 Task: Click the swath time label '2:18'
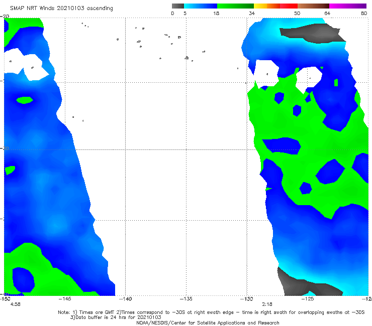tap(267, 304)
